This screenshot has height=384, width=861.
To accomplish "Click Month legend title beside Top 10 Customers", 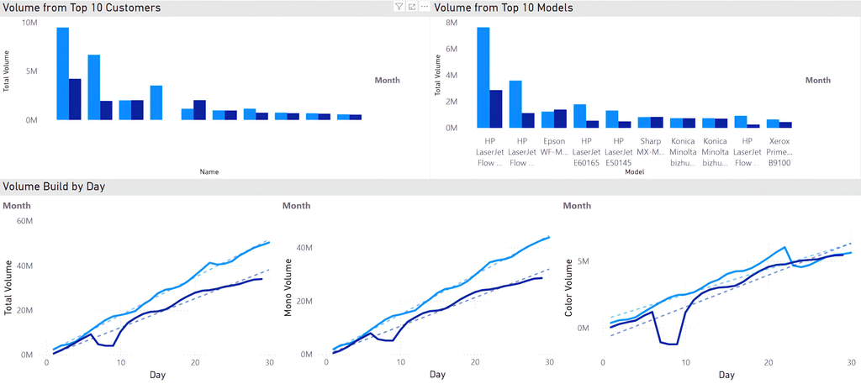I will point(387,81).
